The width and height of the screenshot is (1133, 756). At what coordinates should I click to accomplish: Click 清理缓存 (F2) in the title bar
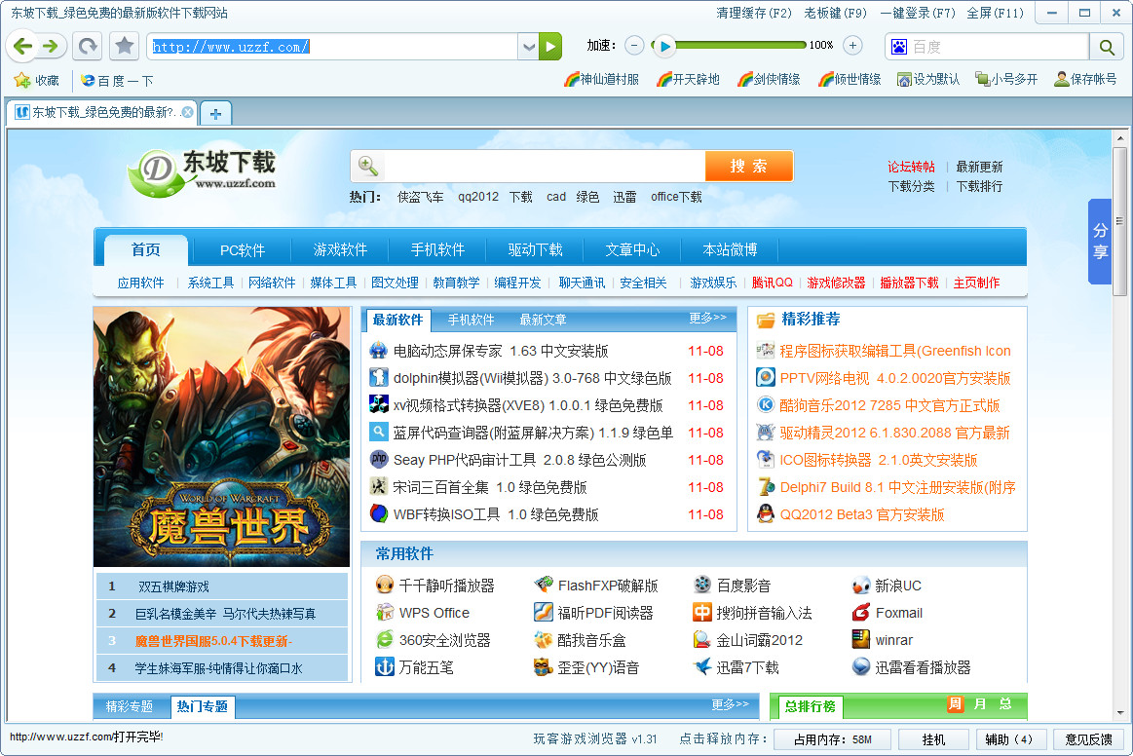click(754, 13)
